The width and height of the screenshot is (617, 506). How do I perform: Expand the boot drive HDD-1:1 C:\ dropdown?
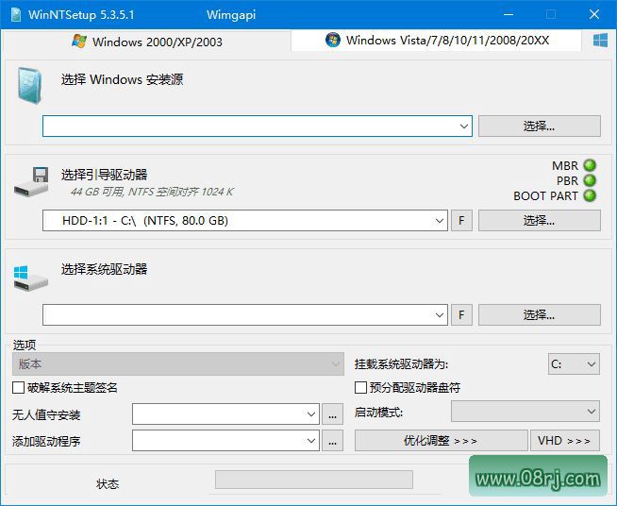pyautogui.click(x=439, y=221)
